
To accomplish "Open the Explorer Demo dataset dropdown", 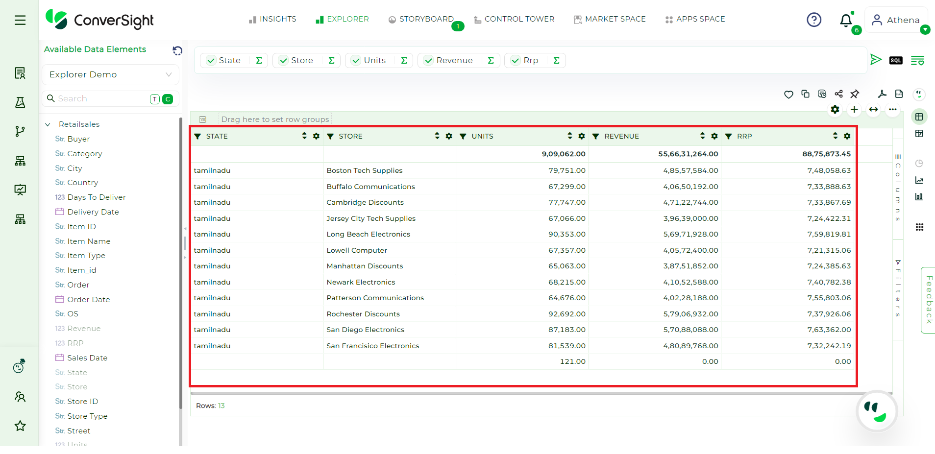I will pos(110,74).
